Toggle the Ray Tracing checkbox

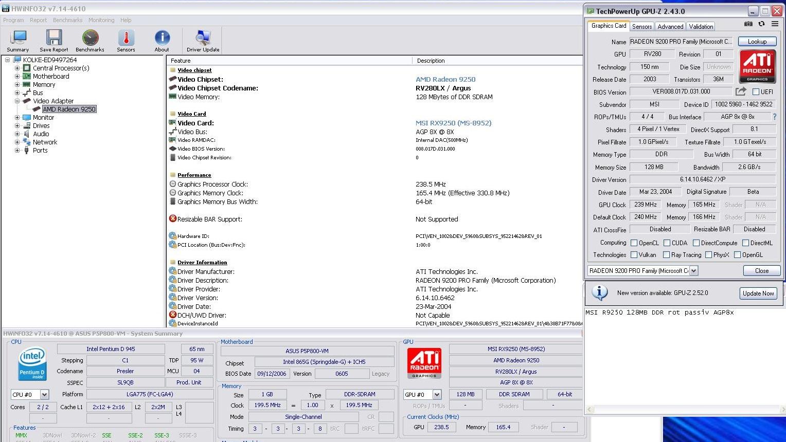point(666,255)
